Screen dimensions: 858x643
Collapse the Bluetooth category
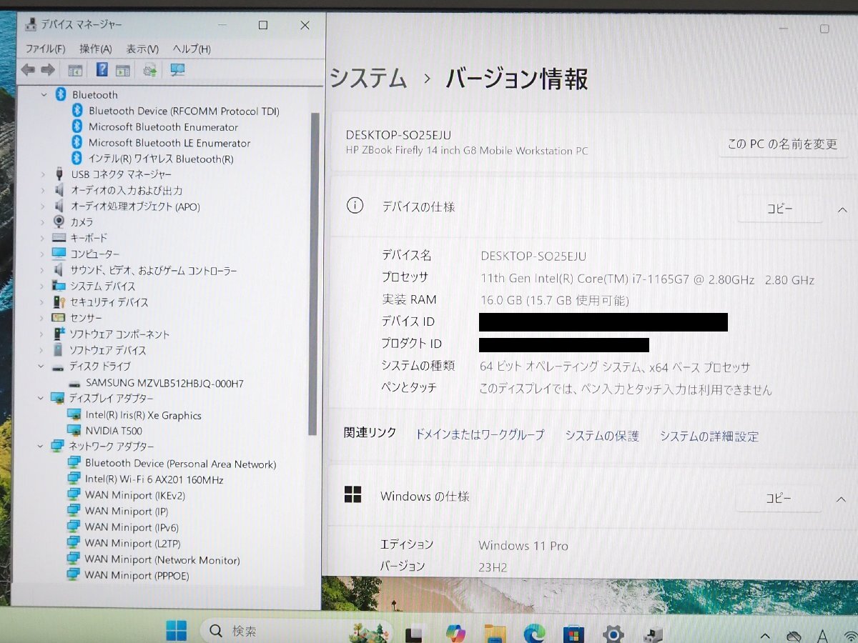[44, 94]
